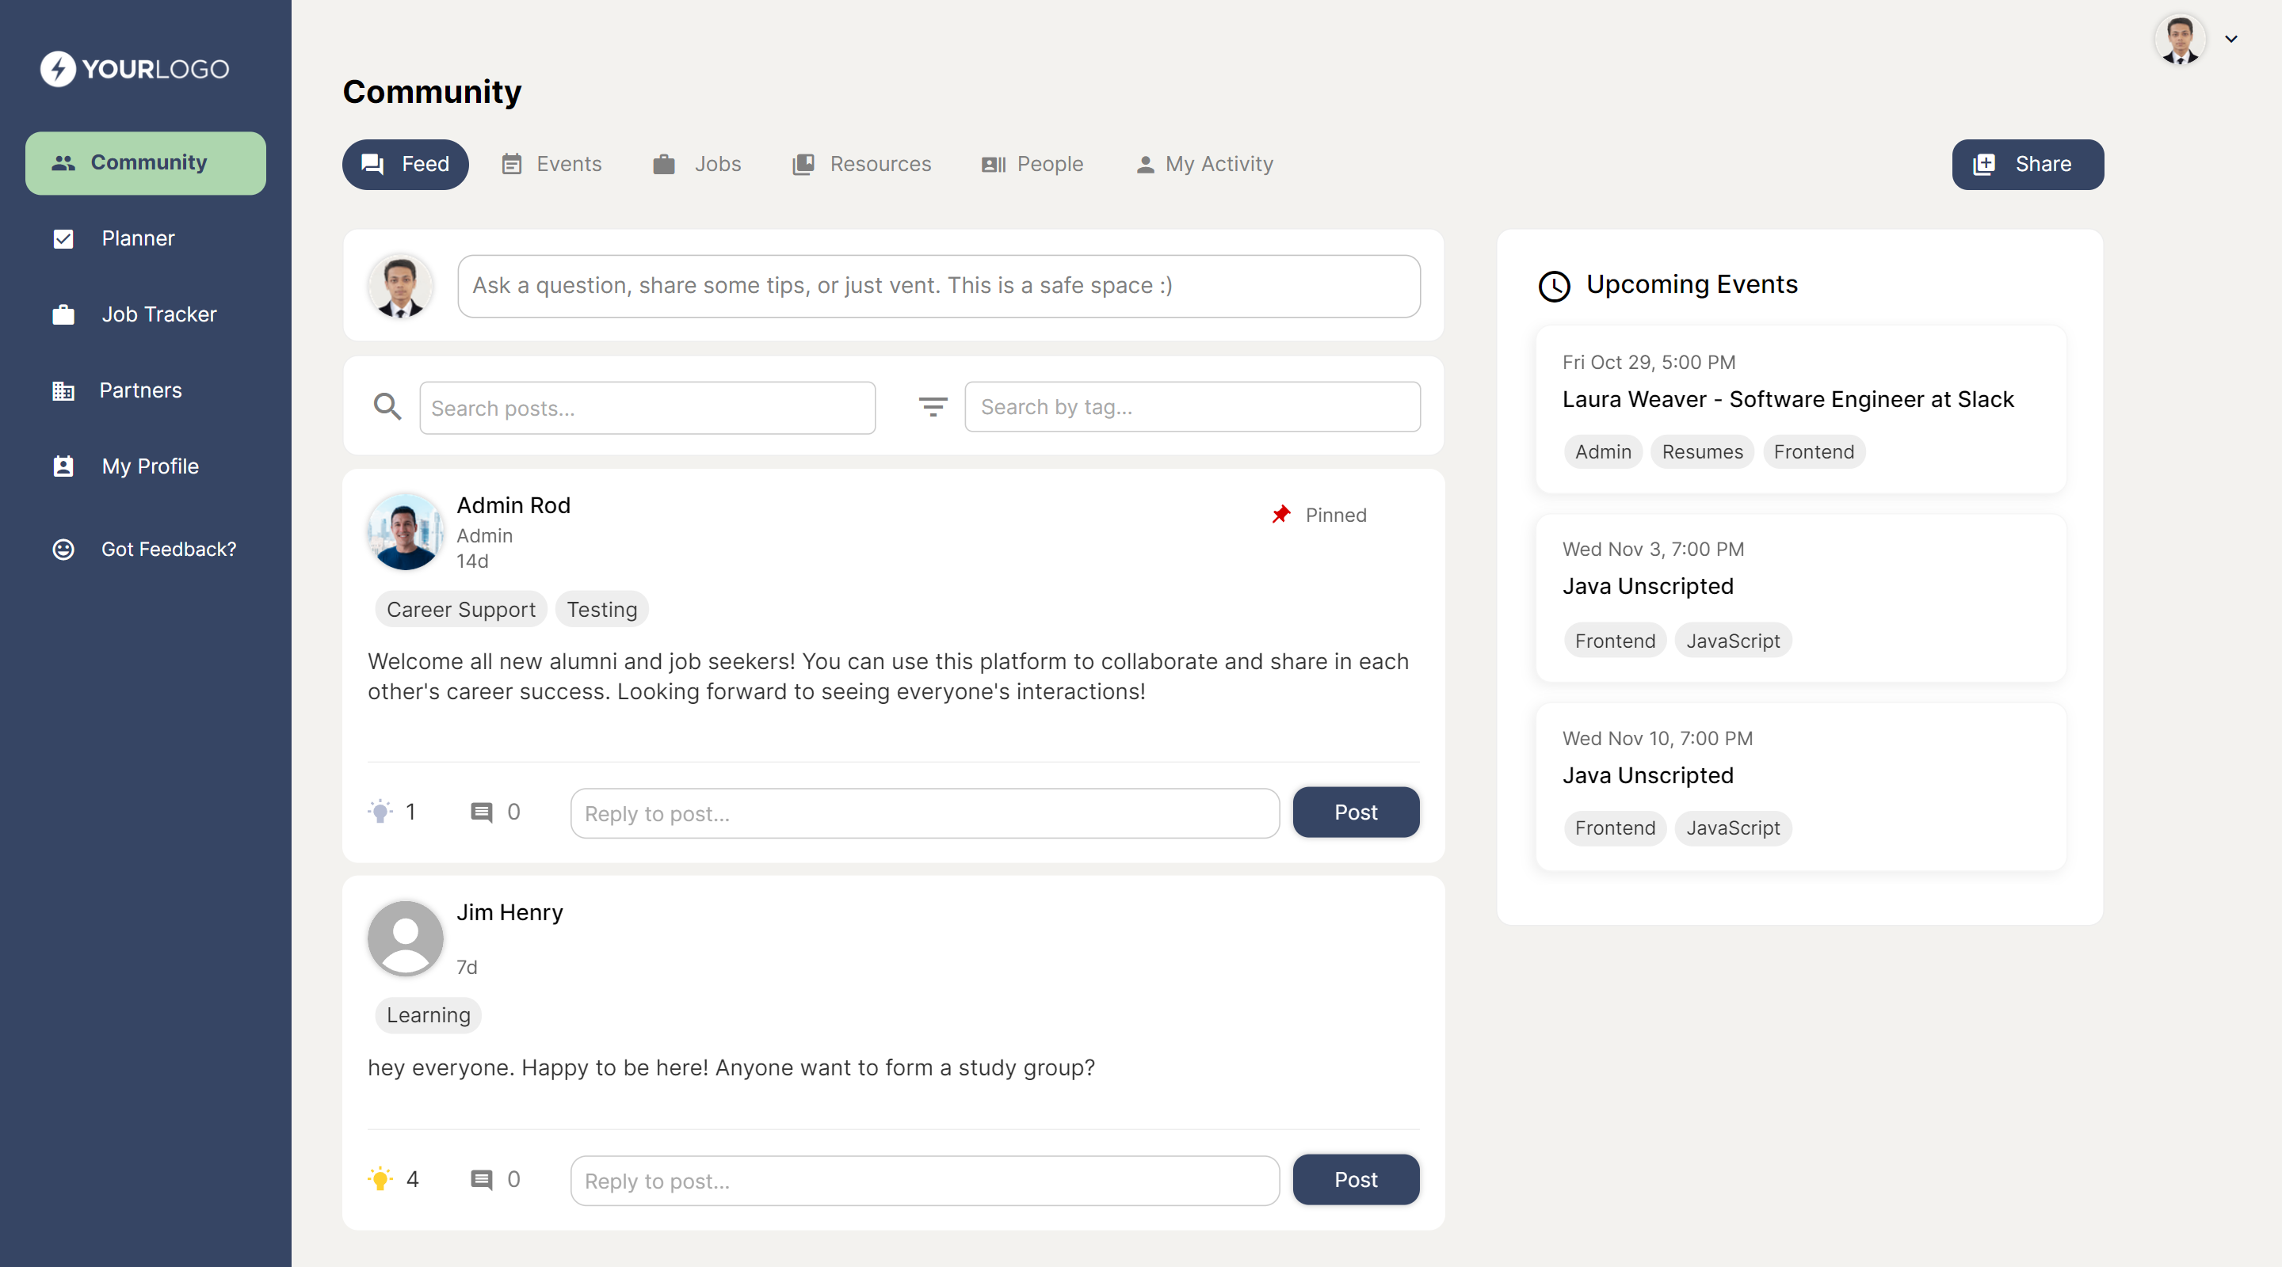Select the Feed tab
This screenshot has height=1267, width=2282.
(406, 164)
